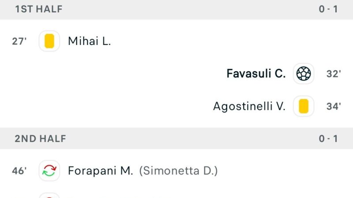This screenshot has height=198, width=353.
Task: Click the yellow card icon beside Agostinelli V.
Action: click(304, 106)
